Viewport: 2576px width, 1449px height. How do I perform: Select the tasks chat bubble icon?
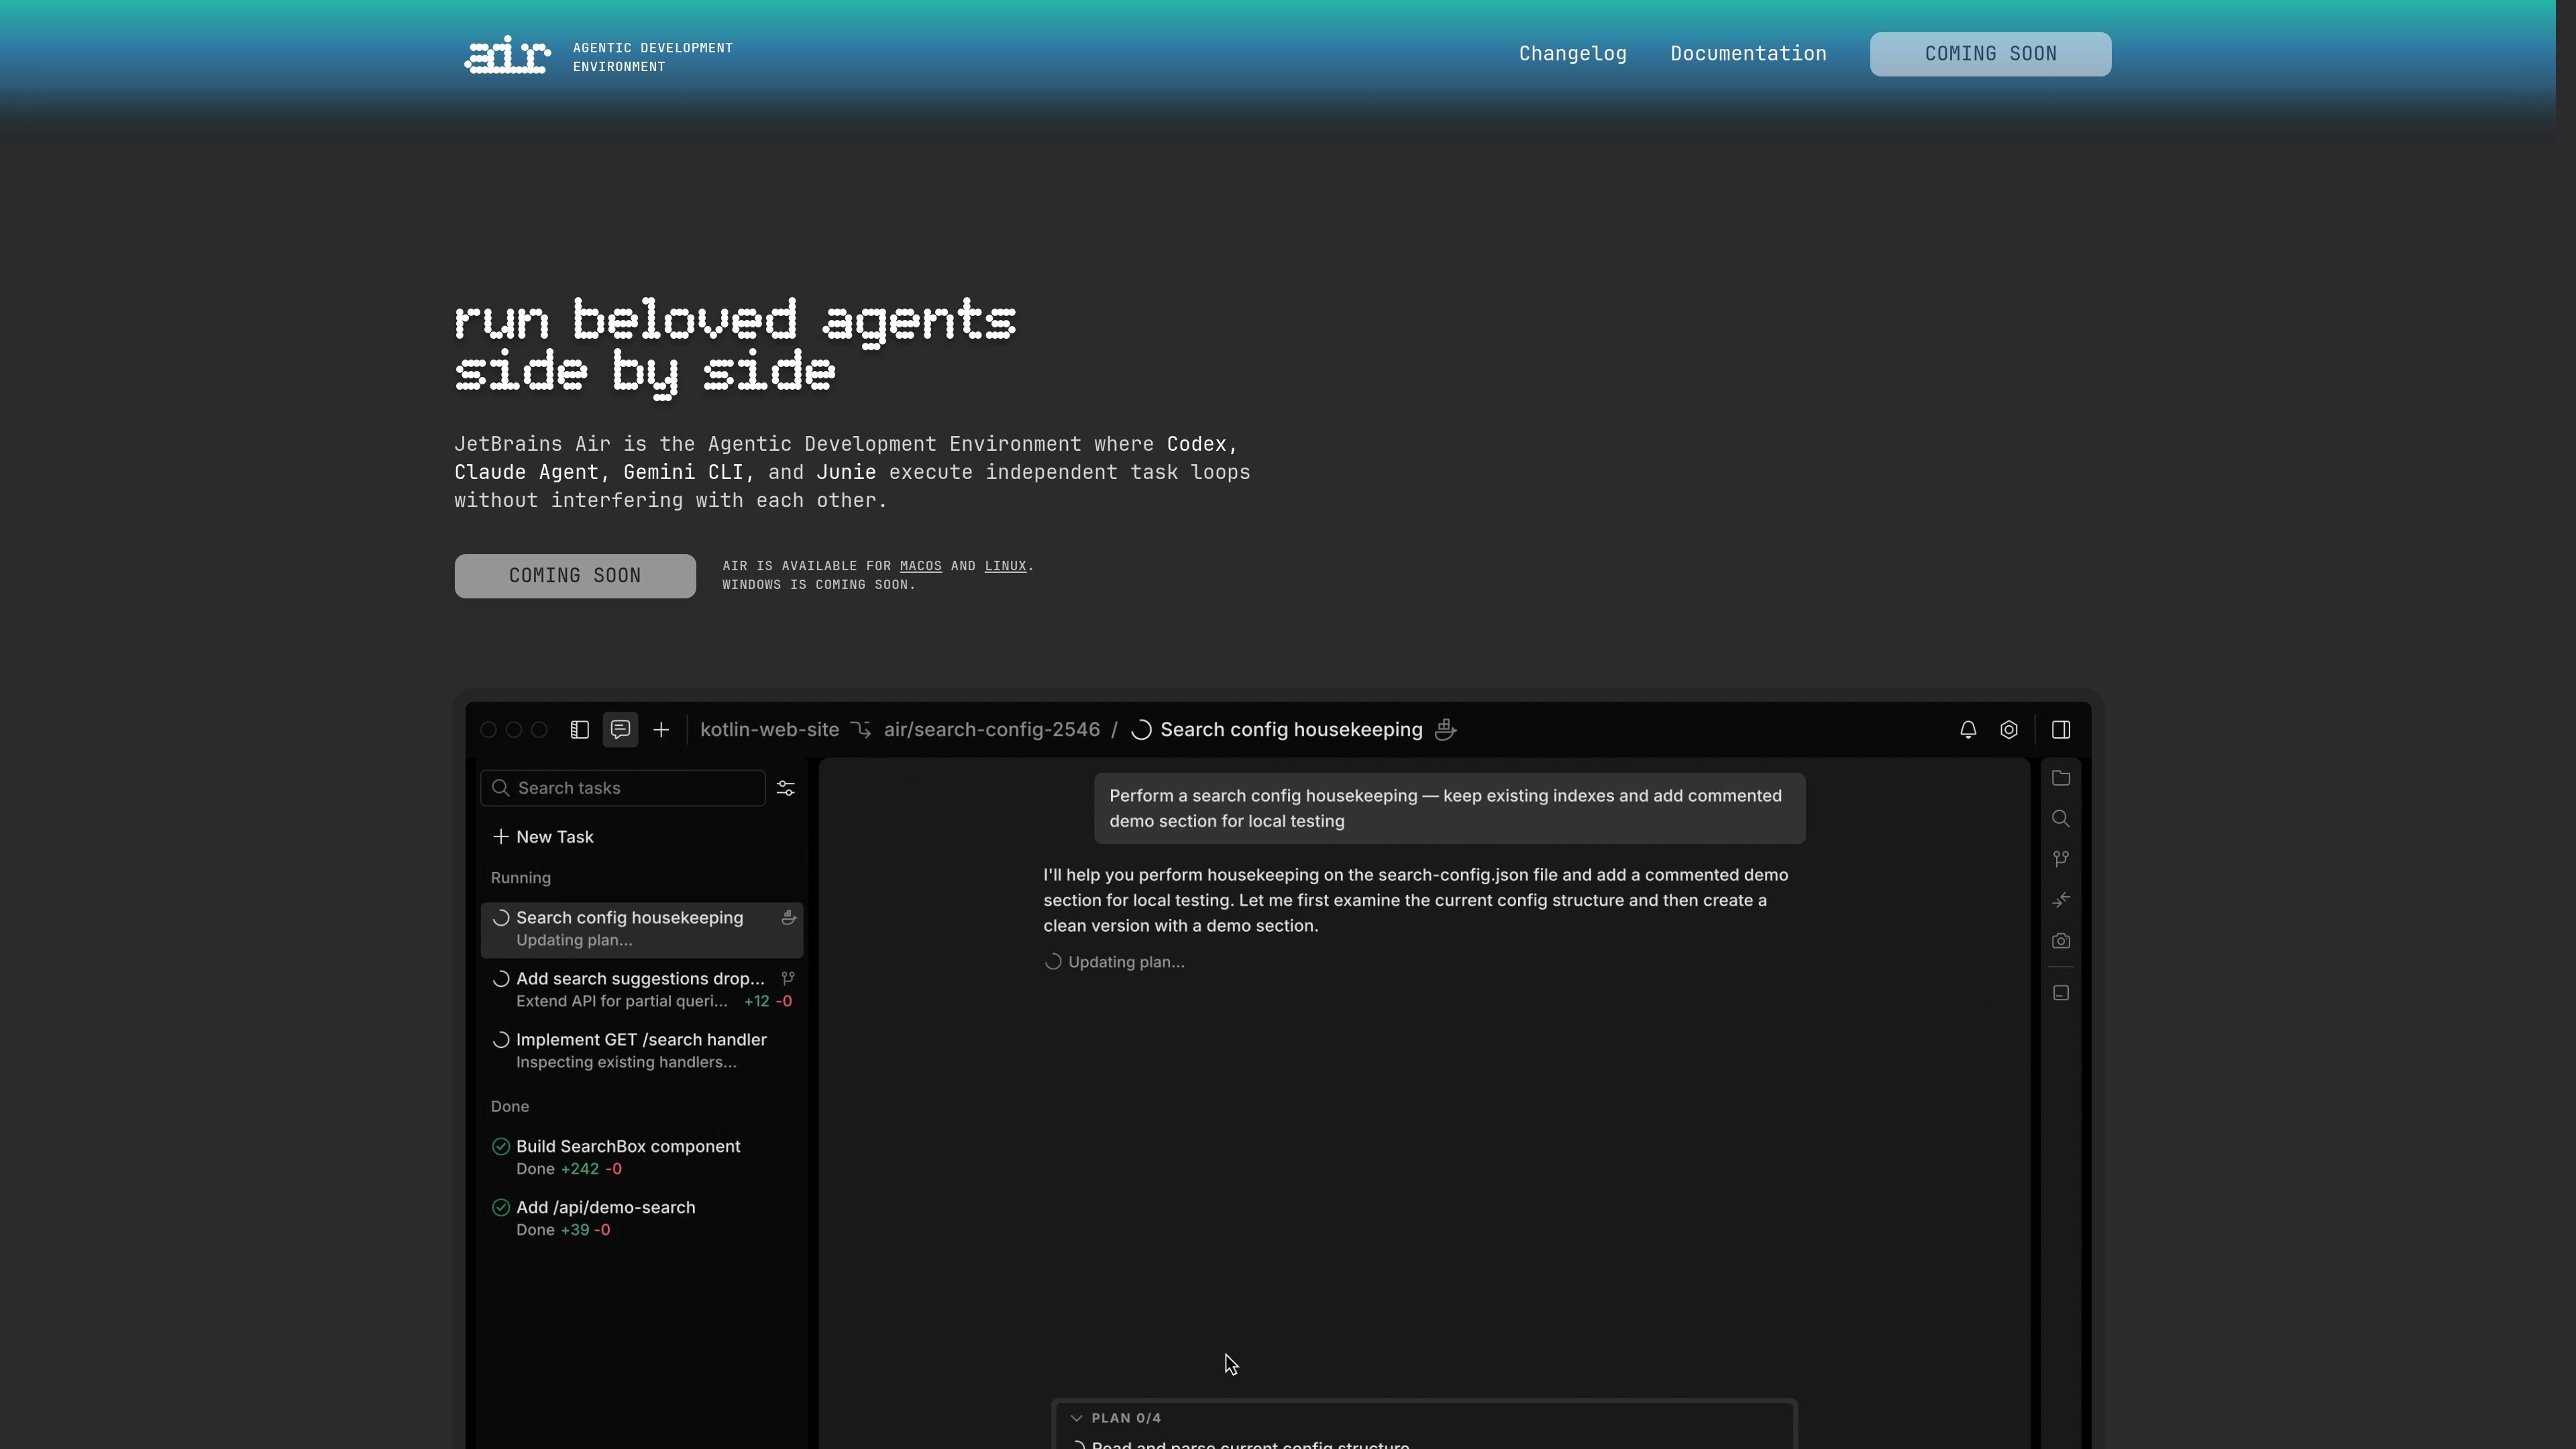[620, 730]
